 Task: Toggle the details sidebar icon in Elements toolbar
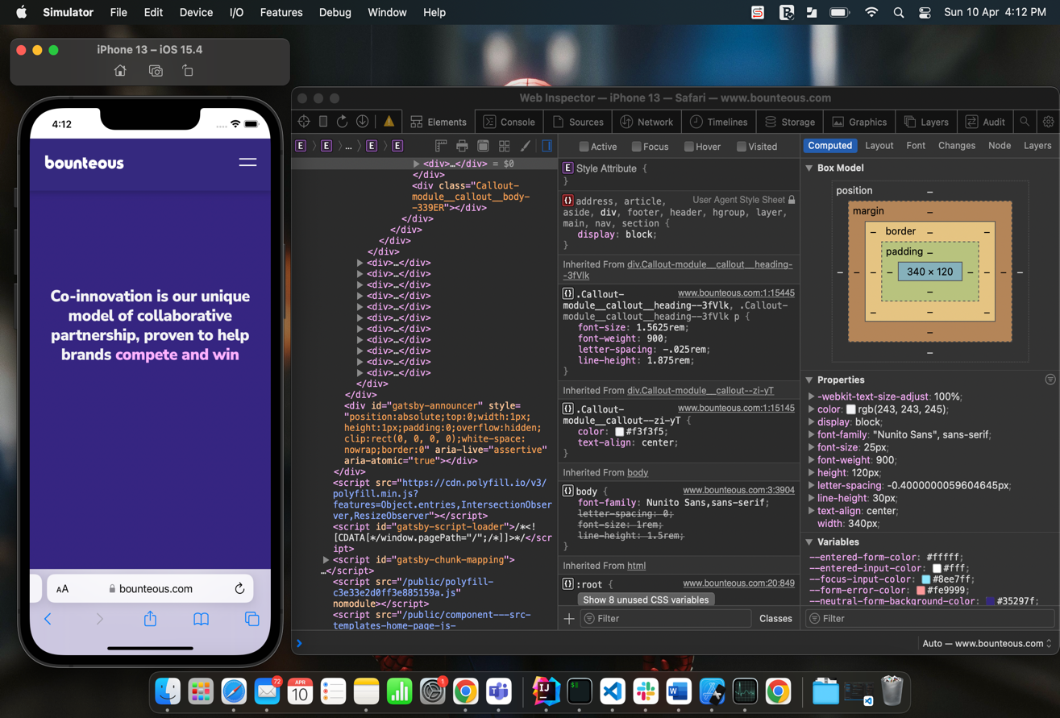coord(547,146)
